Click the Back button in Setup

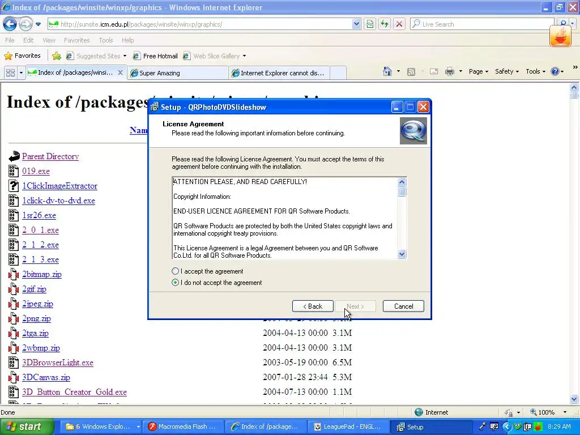(x=313, y=306)
